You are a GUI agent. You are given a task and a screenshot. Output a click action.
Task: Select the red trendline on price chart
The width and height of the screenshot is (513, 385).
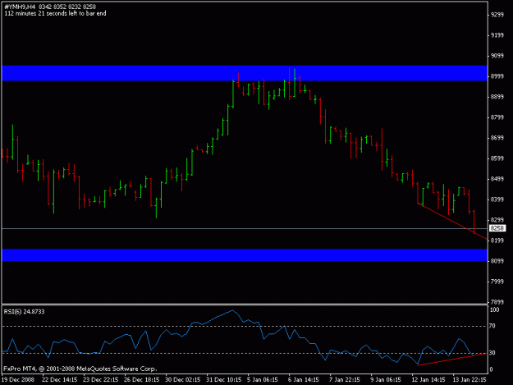pos(452,222)
